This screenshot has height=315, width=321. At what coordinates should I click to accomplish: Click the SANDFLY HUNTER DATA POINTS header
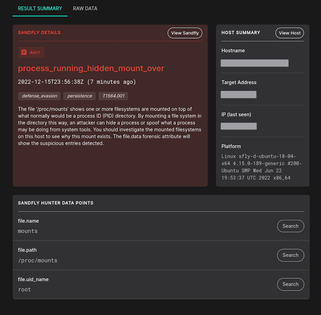pos(55,203)
